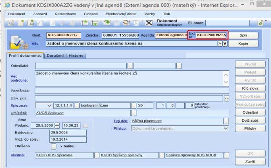
Task: Switch to the Doručení tab
Action: click(55, 56)
